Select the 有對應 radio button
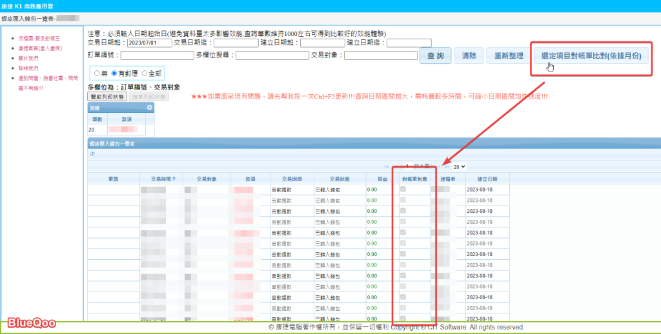 (115, 74)
